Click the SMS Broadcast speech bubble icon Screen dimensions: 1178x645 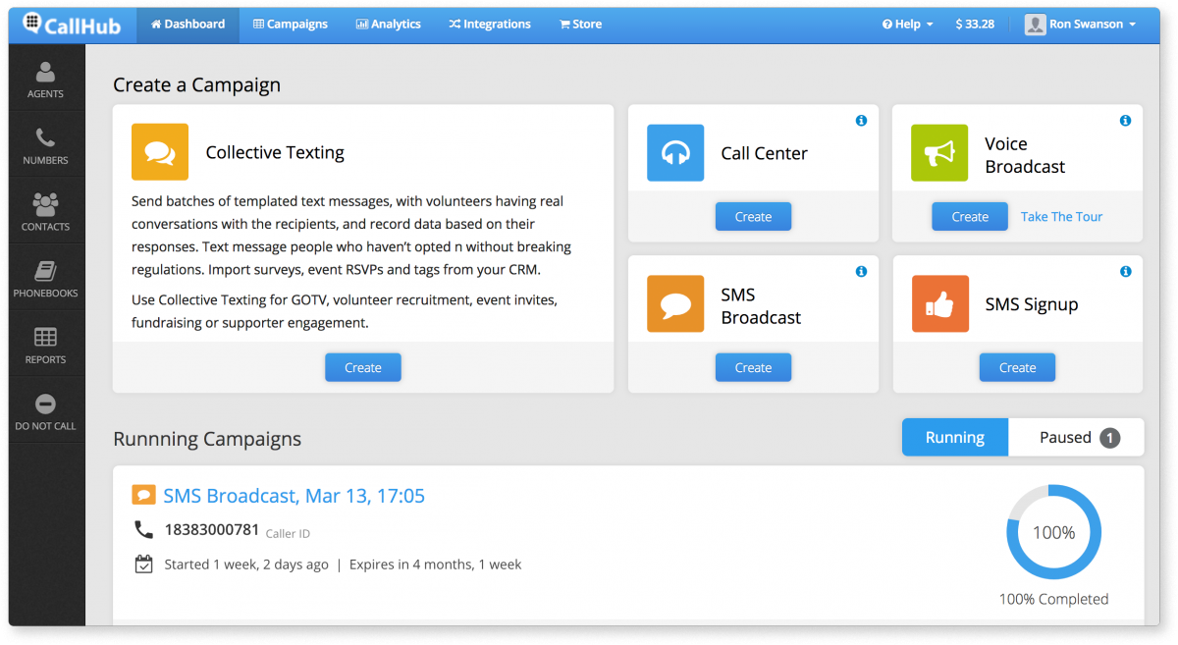(x=675, y=304)
